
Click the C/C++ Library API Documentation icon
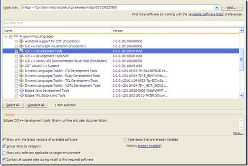pos(21,61)
